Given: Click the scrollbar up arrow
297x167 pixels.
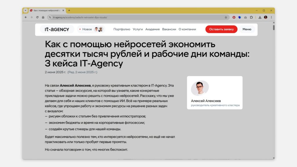Looking at the screenshot, I should click(274, 23).
